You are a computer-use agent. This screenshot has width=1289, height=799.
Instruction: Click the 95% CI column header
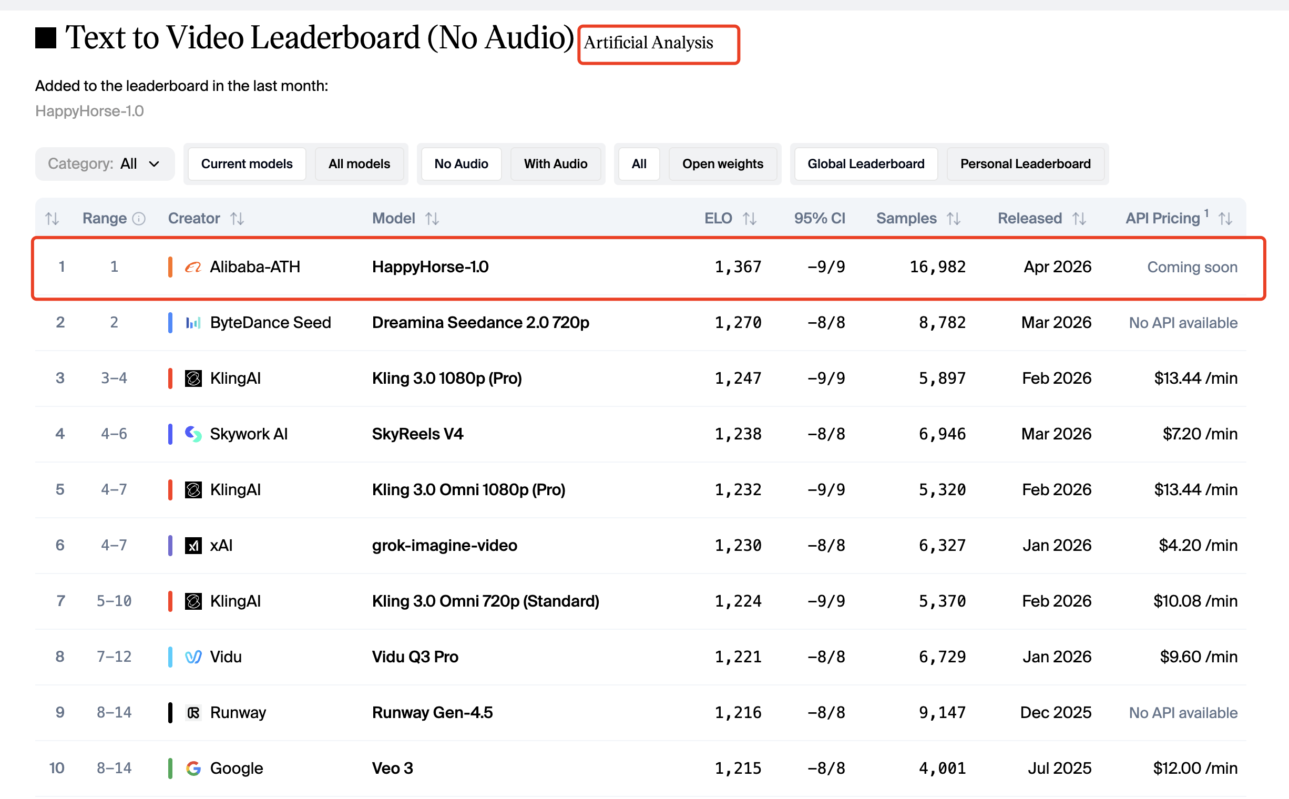coord(820,218)
